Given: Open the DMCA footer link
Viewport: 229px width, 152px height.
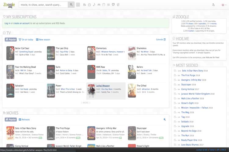Looking at the screenshot, I should [x=224, y=150].
